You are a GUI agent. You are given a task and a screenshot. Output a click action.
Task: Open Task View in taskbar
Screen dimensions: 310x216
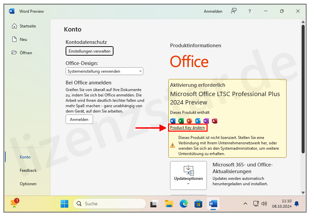click(x=154, y=204)
